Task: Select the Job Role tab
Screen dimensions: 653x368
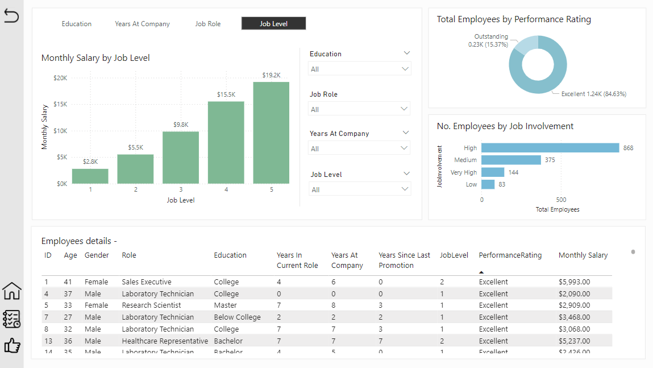Action: pos(207,24)
